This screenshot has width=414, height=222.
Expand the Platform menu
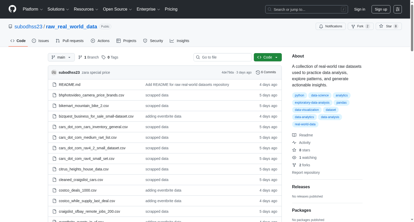33,9
